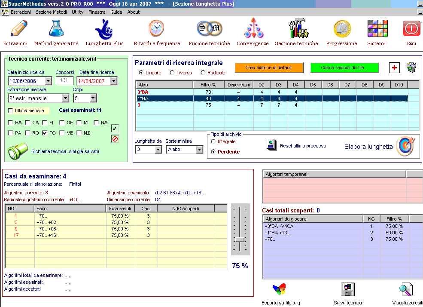The height and width of the screenshot is (307, 423).
Task: Open the Fusione tecniche toolbar icon
Action: 209,28
